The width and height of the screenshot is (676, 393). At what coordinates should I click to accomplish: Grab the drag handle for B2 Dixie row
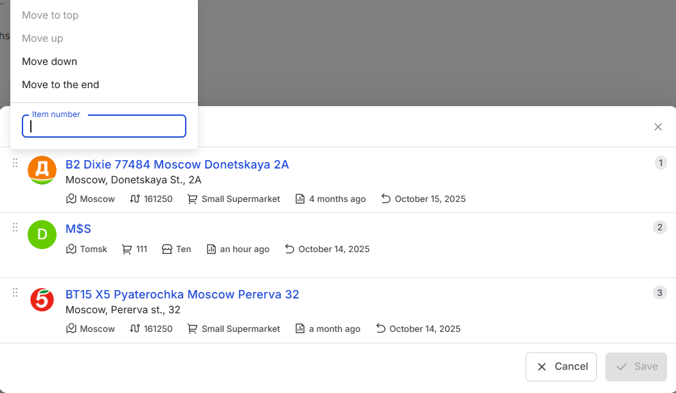[15, 163]
